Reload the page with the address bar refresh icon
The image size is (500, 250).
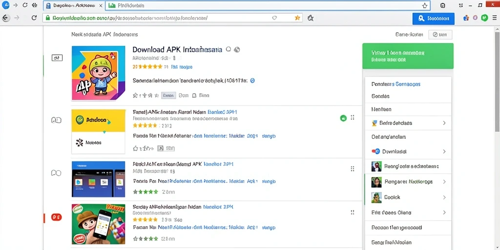pos(34,18)
